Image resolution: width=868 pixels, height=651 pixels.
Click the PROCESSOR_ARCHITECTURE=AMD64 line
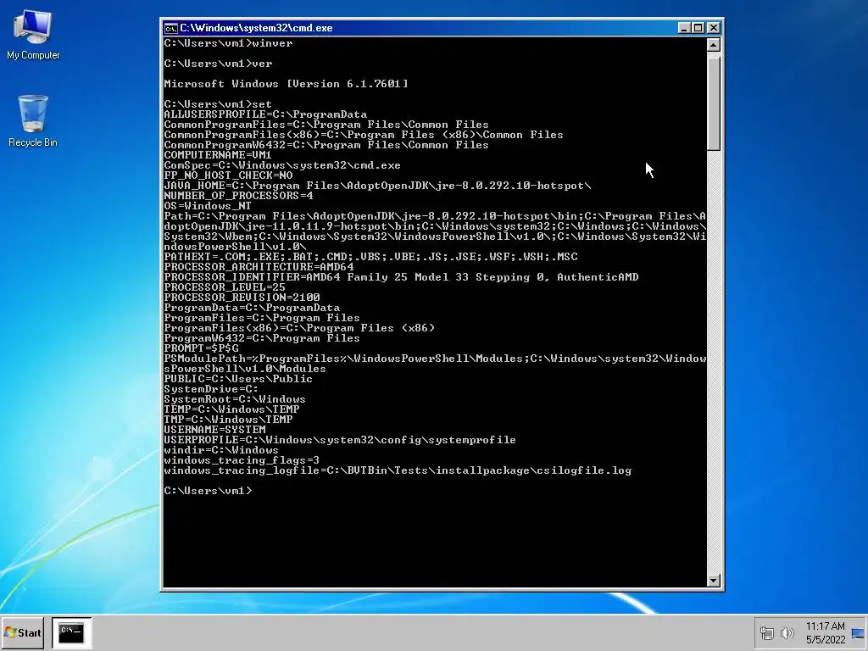pyautogui.click(x=259, y=267)
